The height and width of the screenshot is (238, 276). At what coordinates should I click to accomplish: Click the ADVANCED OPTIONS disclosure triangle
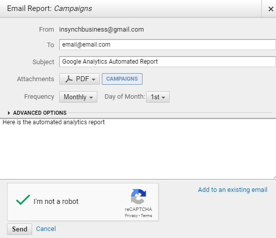[x=9, y=113]
